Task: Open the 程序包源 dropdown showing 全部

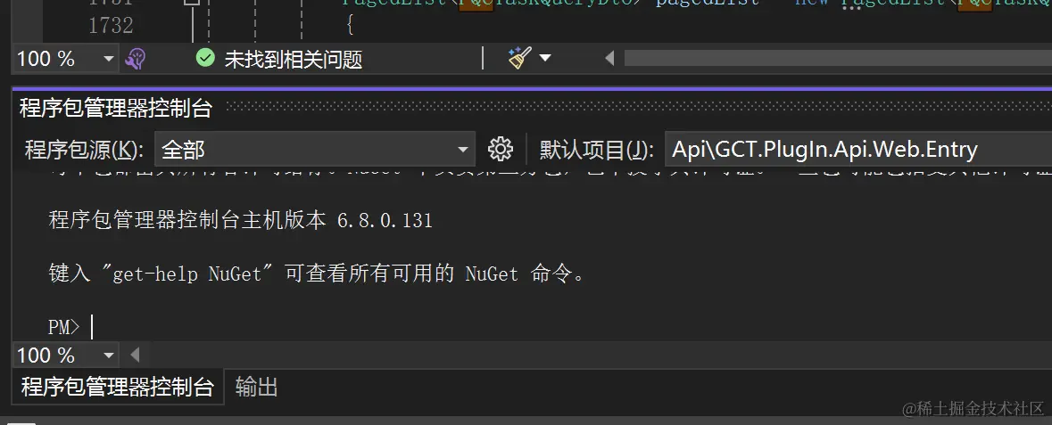Action: pyautogui.click(x=315, y=149)
